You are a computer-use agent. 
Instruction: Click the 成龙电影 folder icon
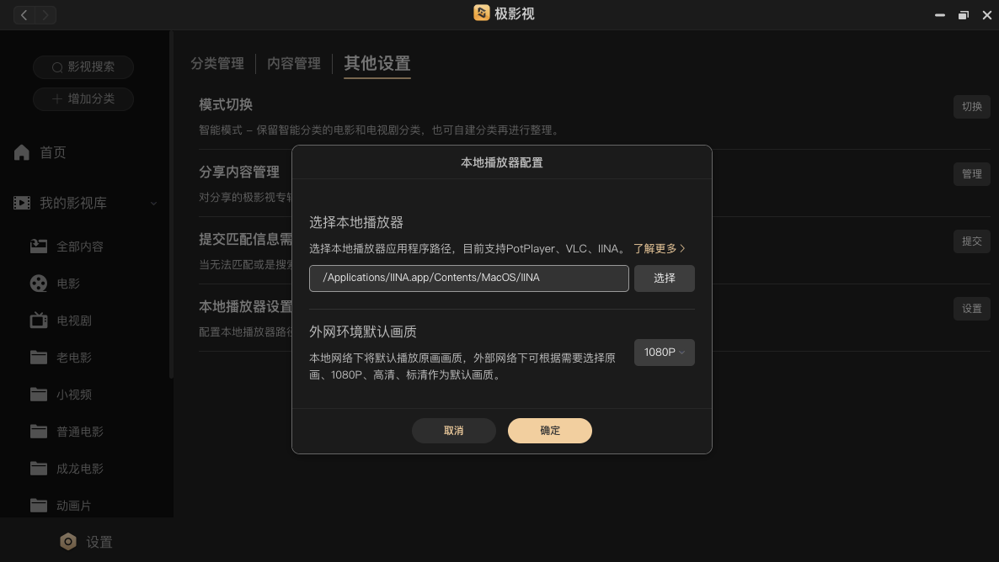coord(39,469)
